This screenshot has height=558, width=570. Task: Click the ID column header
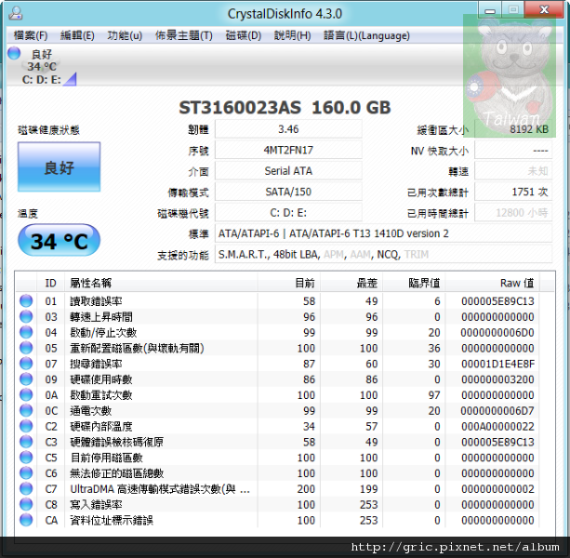[50, 283]
